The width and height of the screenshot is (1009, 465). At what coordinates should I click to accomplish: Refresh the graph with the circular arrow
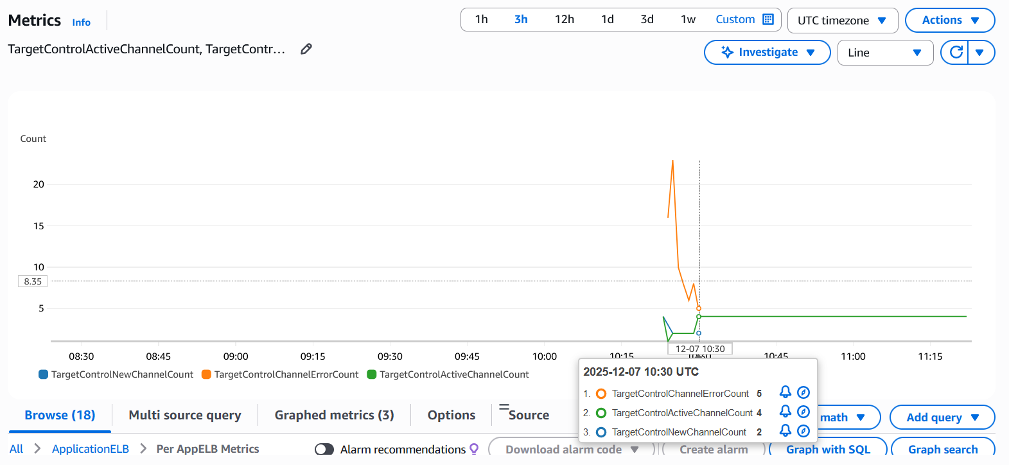click(956, 52)
